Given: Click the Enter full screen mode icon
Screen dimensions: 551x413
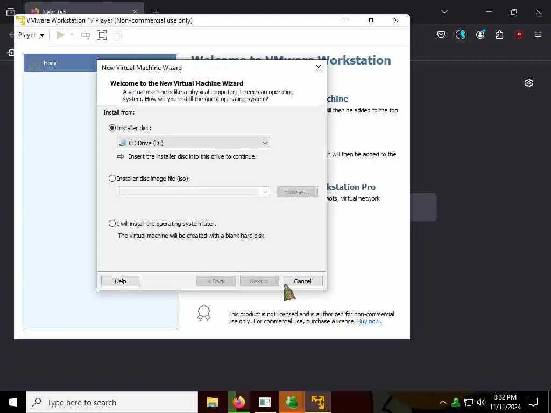Looking at the screenshot, I should coord(102,35).
